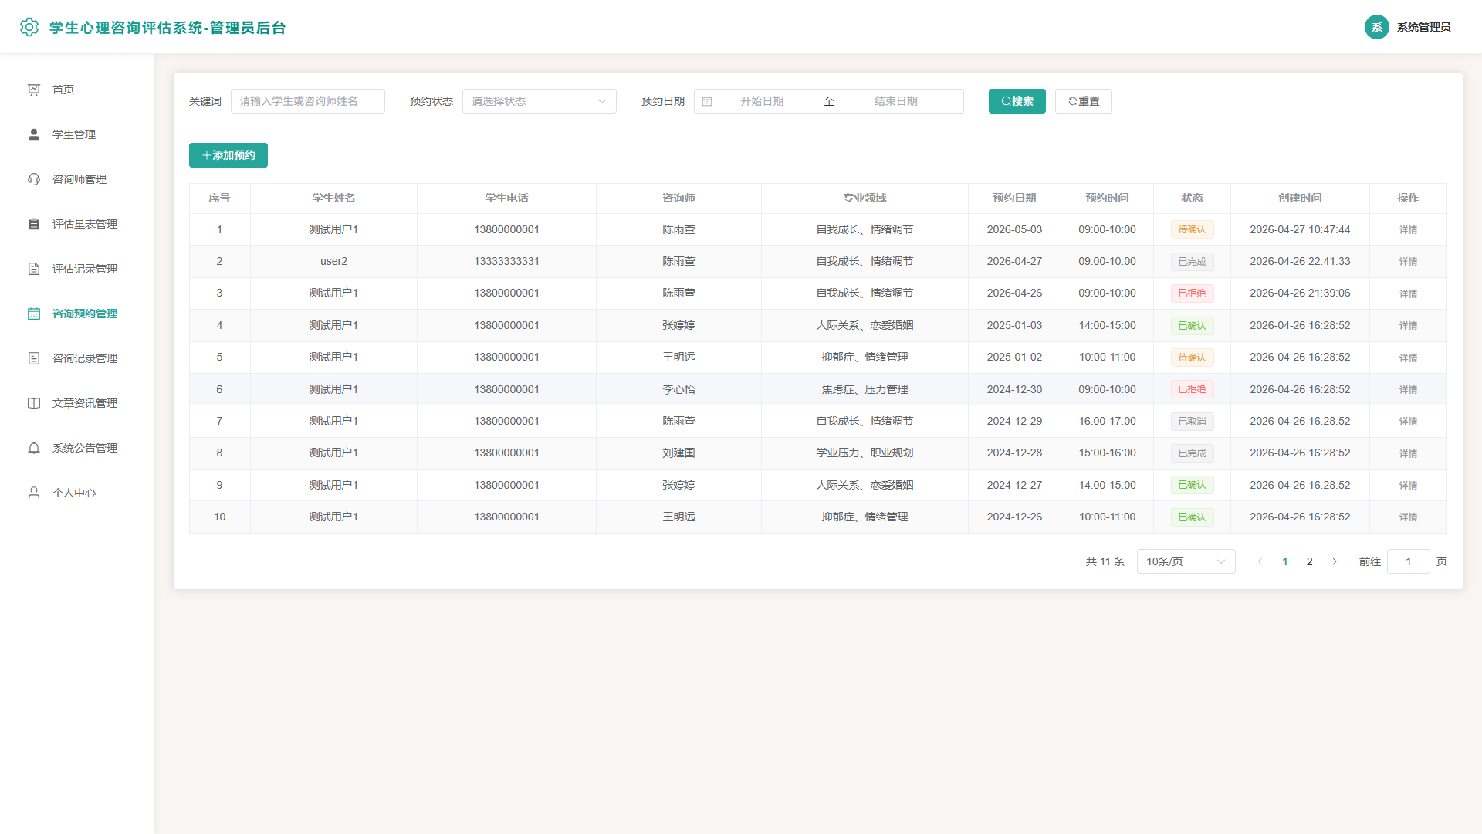Screen dimensions: 1482x834
Task: Go to next page arrow in pagination
Action: coord(1335,561)
